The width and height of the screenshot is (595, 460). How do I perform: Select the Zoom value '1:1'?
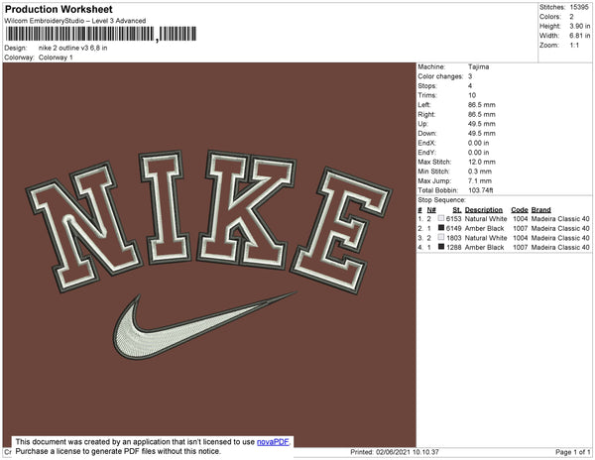(x=574, y=46)
